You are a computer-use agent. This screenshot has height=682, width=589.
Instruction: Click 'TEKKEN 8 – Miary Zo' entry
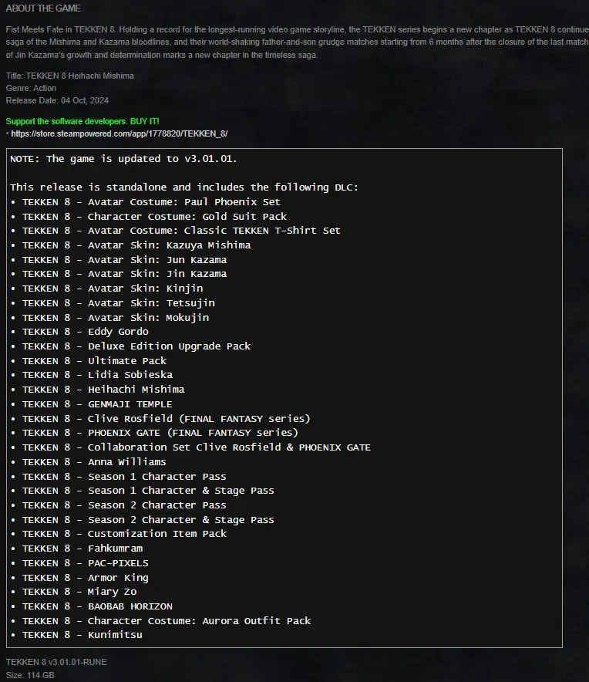pyautogui.click(x=79, y=592)
